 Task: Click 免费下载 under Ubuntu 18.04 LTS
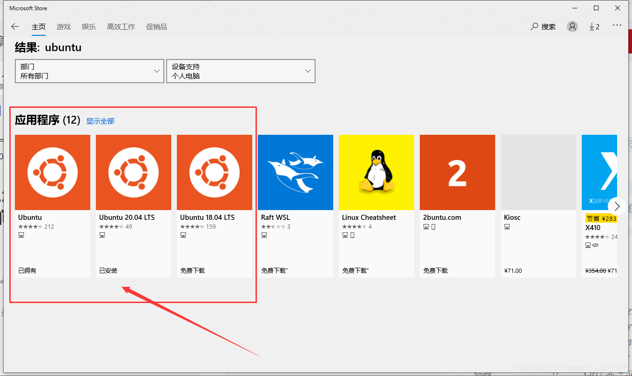point(192,270)
